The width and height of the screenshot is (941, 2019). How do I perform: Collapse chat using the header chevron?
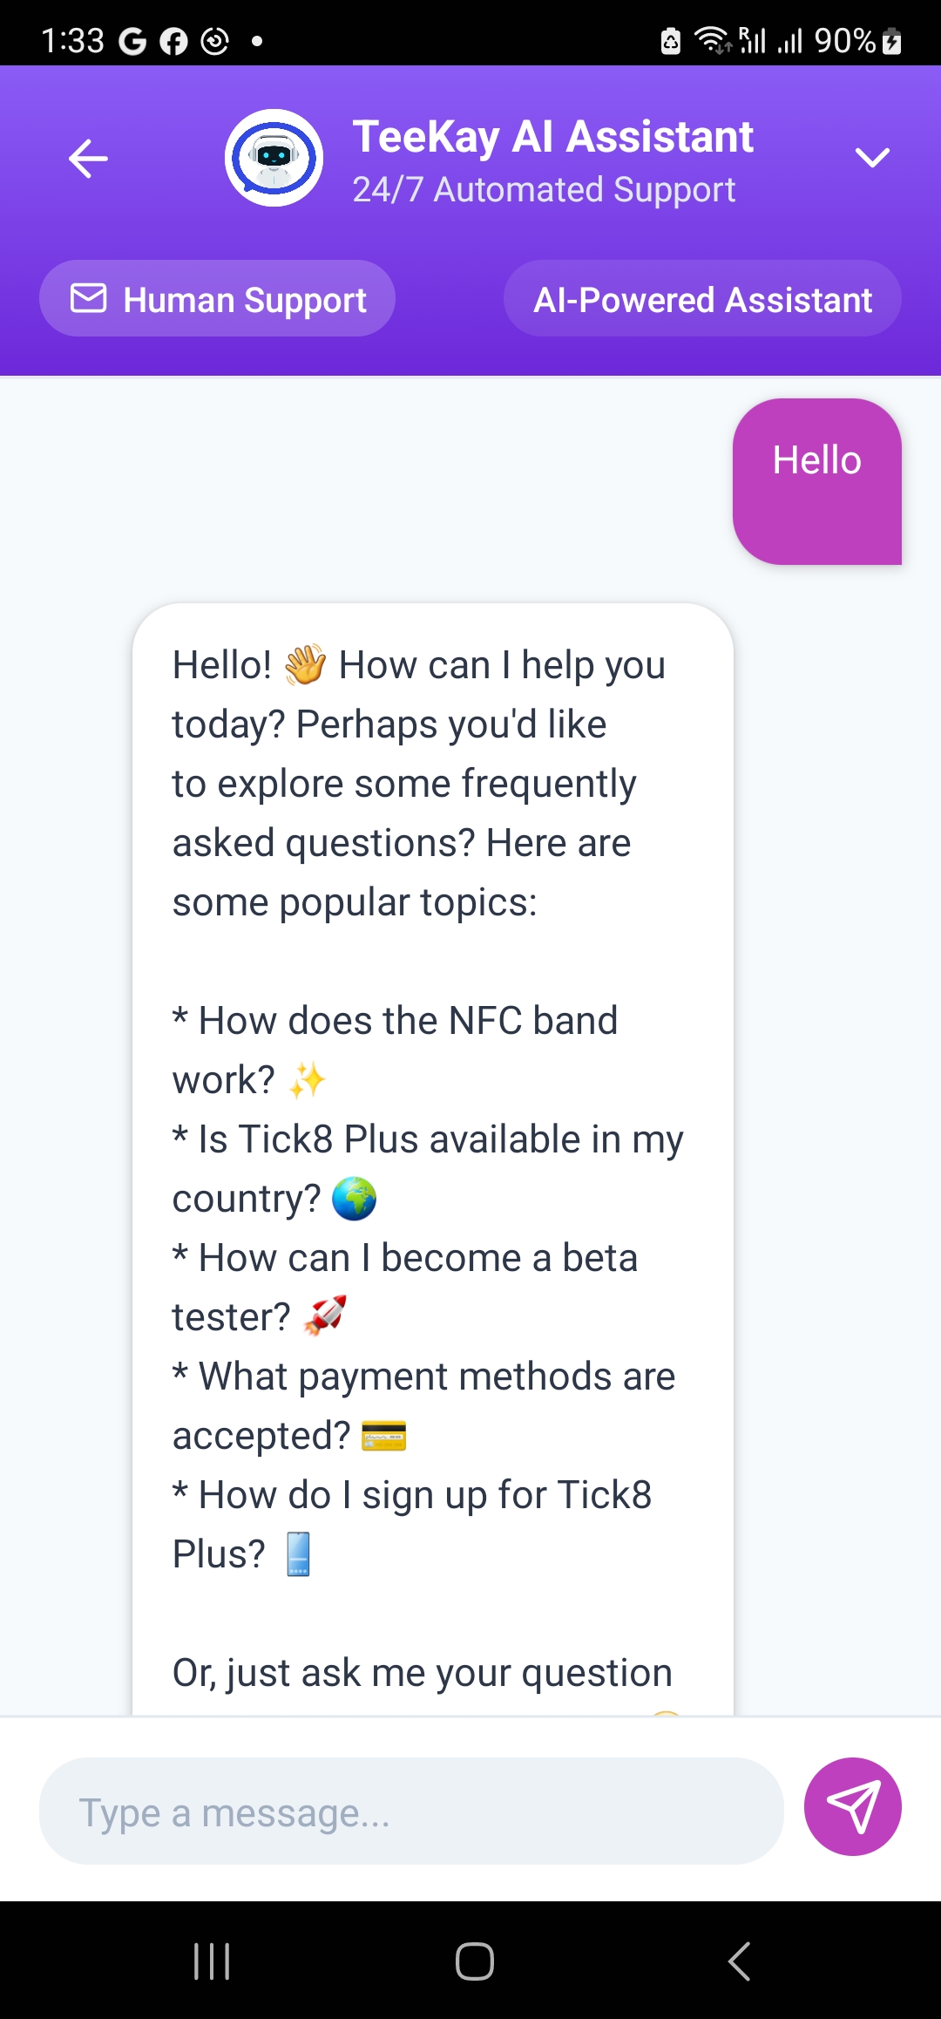(872, 158)
